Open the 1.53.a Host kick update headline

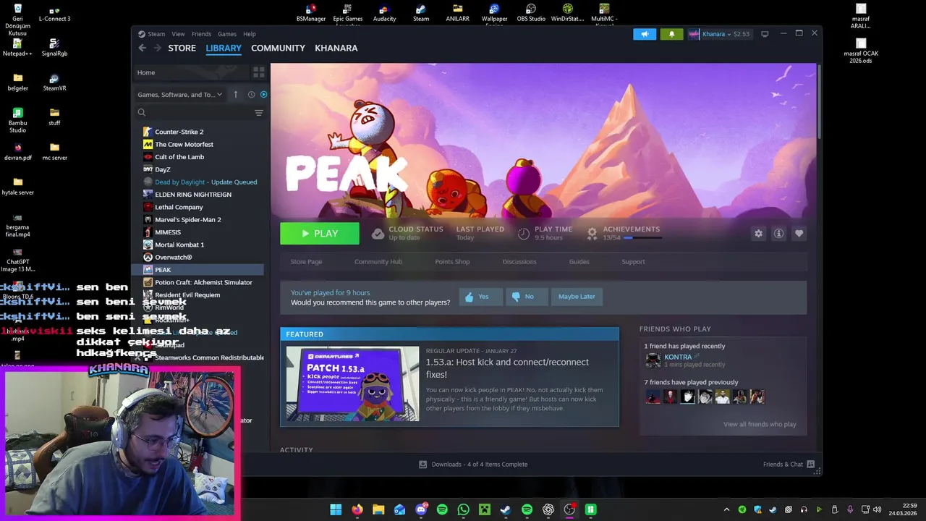coord(507,368)
